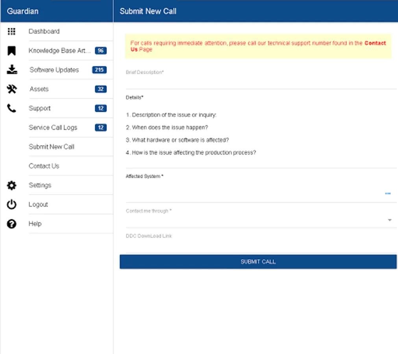Open the Settings gear icon
398x354 pixels.
(x=11, y=185)
